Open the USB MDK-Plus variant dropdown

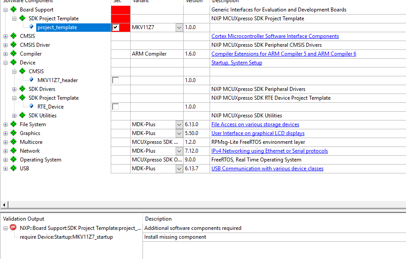(x=179, y=169)
